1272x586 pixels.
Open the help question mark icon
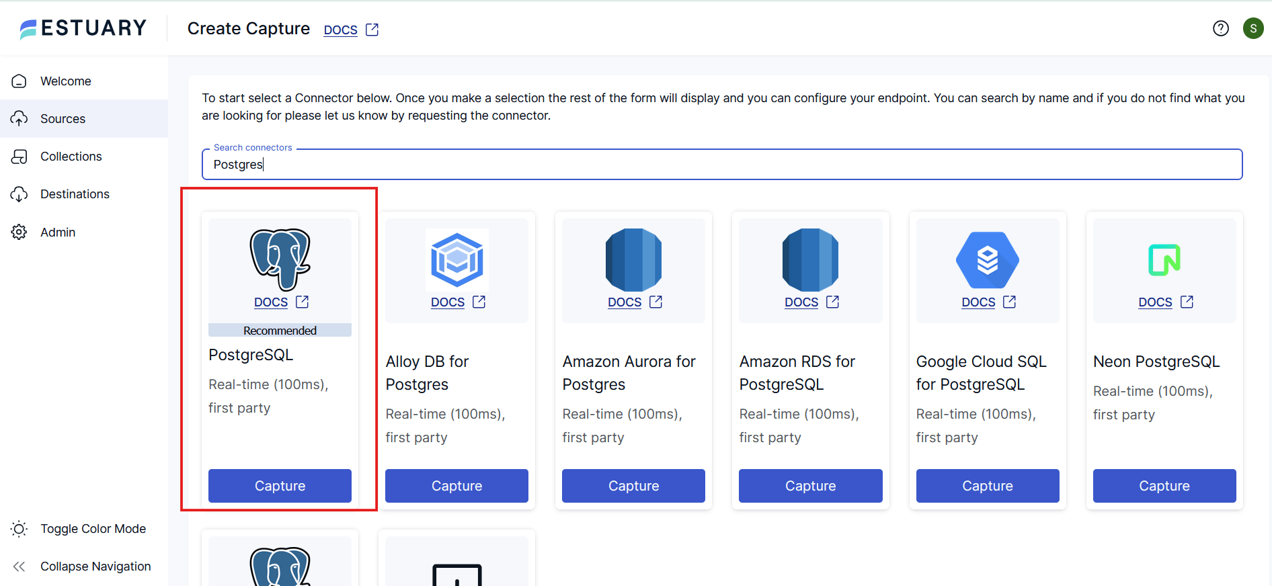1221,28
